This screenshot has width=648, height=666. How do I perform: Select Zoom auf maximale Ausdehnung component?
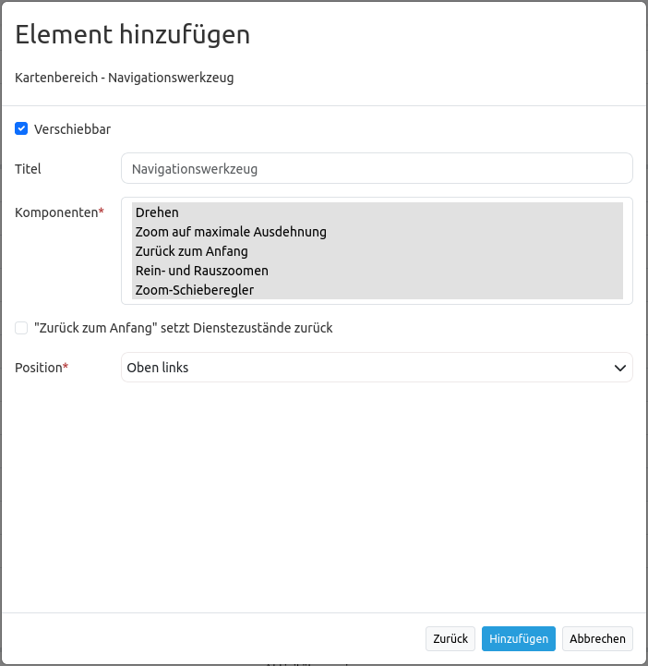click(x=231, y=232)
